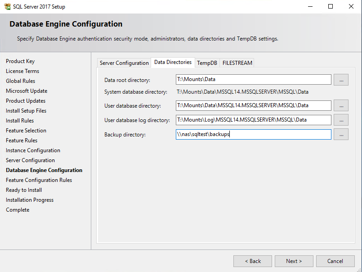Switch to the Server Configuration tab
The image size is (362, 272).
tap(124, 63)
